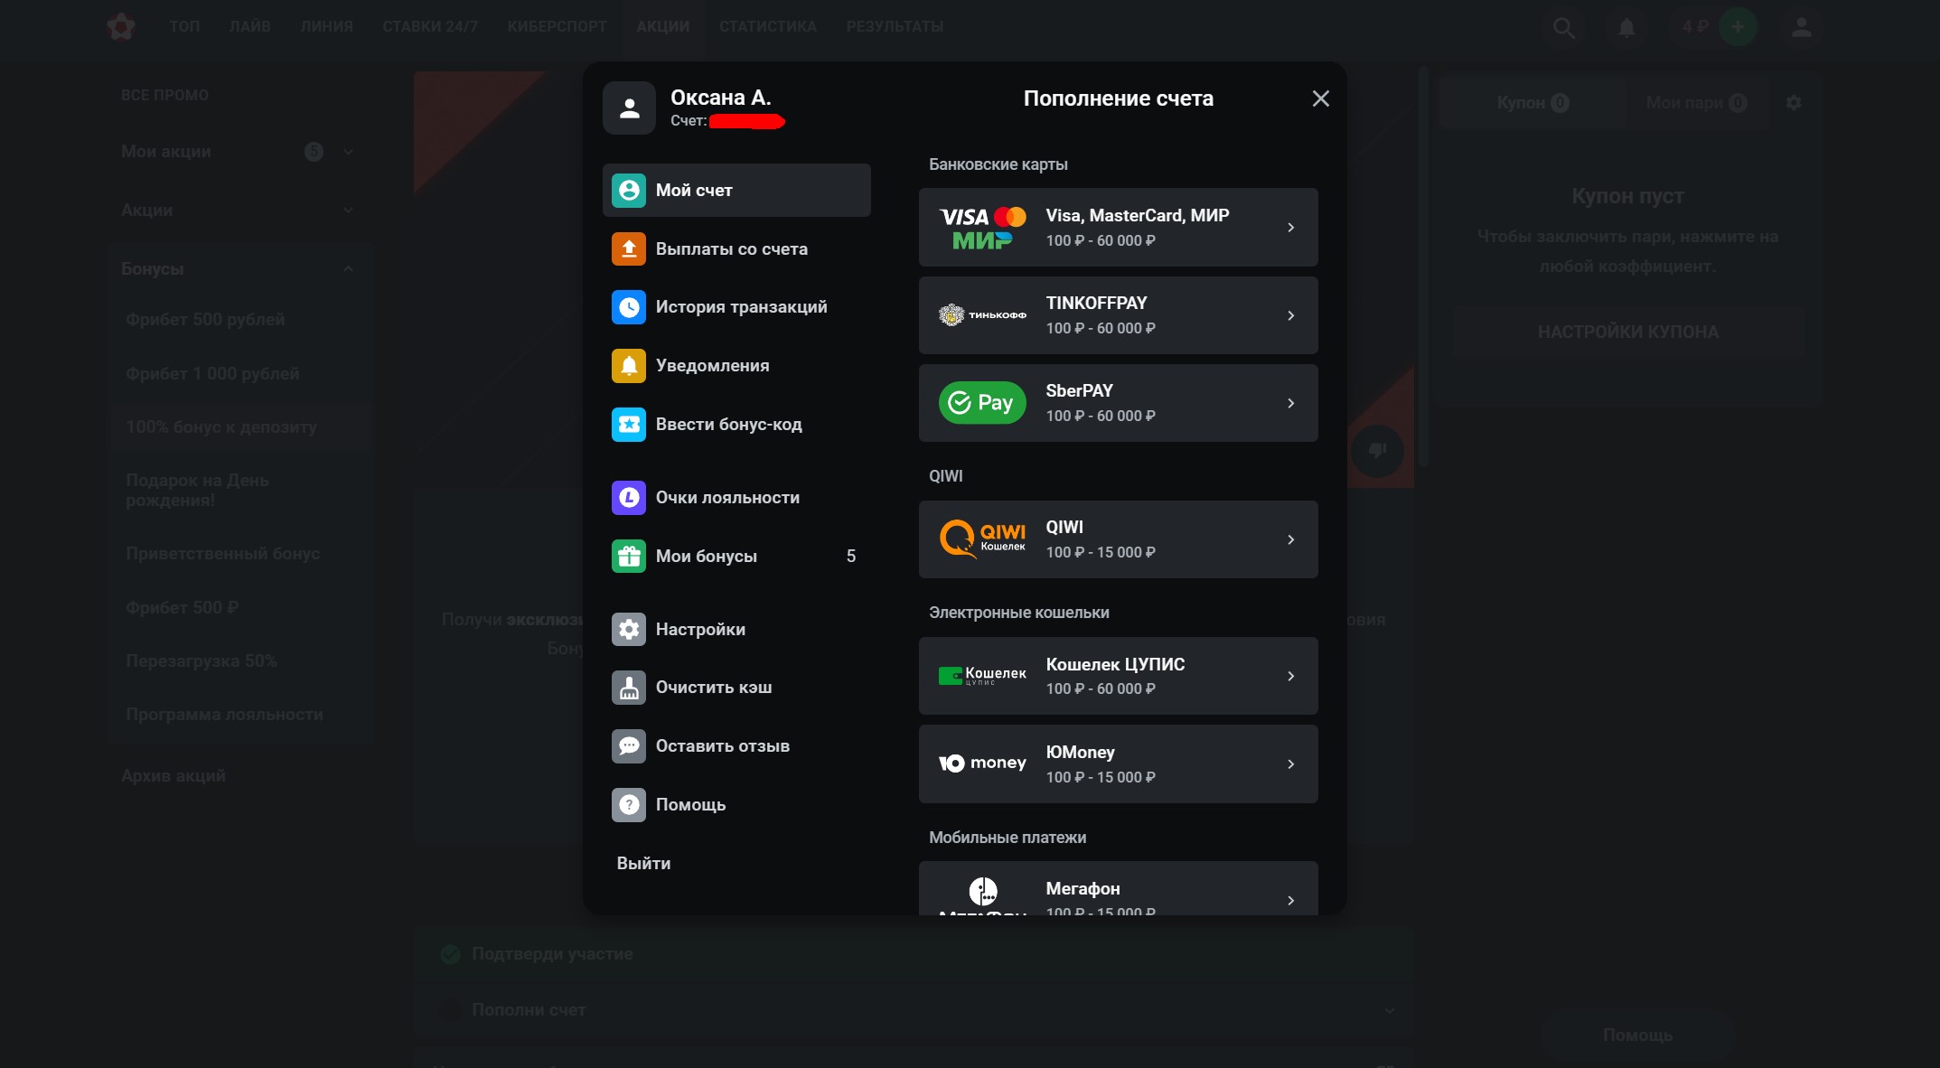Open the leave feedback chat icon
The height and width of the screenshot is (1068, 1940).
point(628,746)
